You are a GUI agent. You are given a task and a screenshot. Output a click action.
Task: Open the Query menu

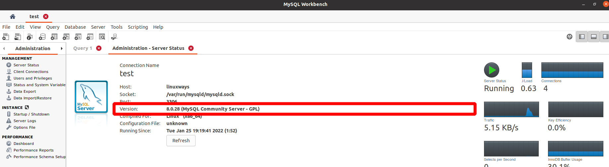53,27
